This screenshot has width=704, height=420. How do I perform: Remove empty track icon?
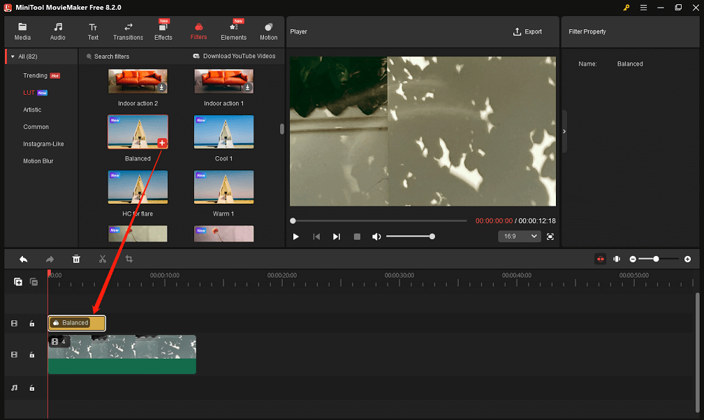pyautogui.click(x=34, y=282)
